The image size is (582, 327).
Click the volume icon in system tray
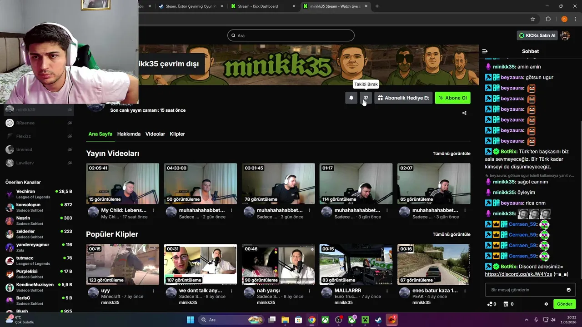(x=553, y=320)
